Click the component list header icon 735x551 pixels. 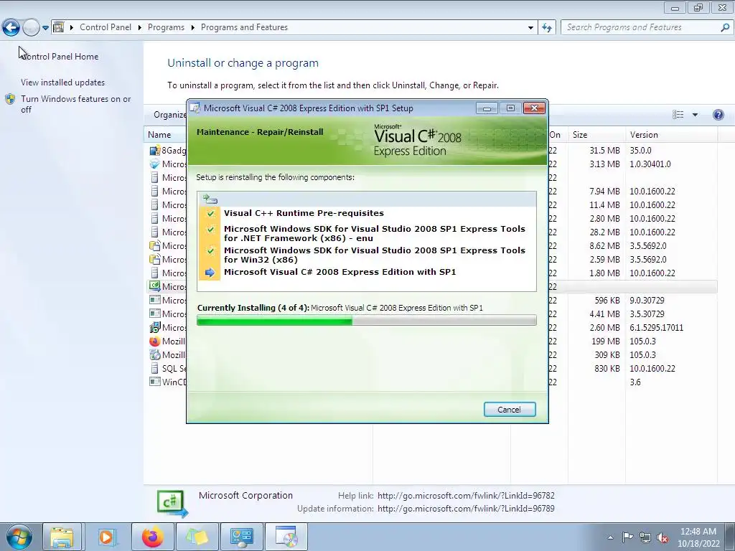(x=210, y=199)
